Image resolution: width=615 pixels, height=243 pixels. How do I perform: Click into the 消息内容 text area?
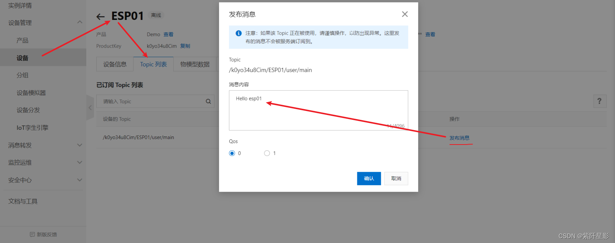pos(319,110)
